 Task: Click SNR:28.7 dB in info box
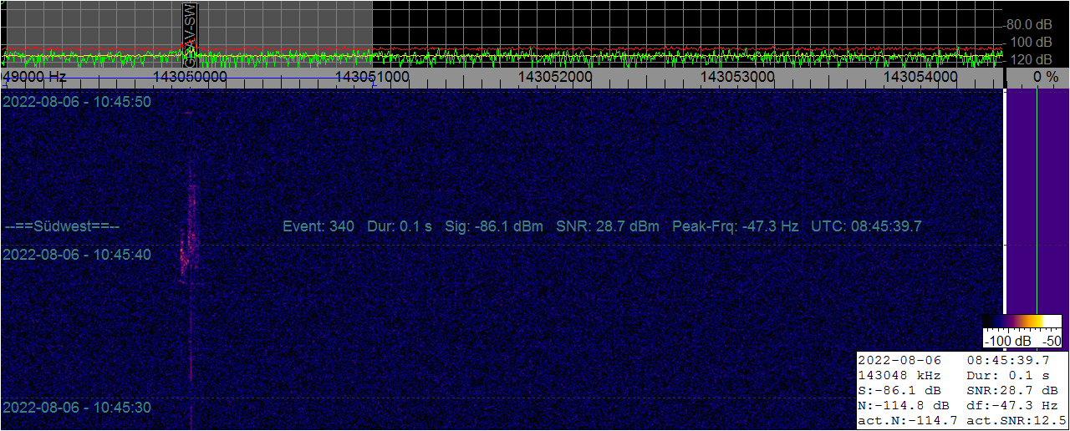(1011, 391)
